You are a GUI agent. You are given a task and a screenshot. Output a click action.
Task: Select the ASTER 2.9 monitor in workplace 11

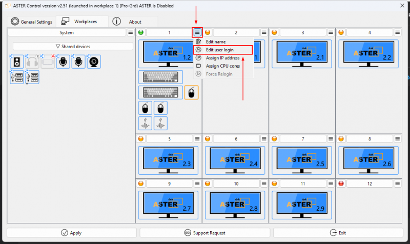[302, 205]
